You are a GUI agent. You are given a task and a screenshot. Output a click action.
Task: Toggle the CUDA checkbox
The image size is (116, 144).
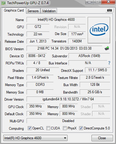pyautogui.click(x=48, y=128)
